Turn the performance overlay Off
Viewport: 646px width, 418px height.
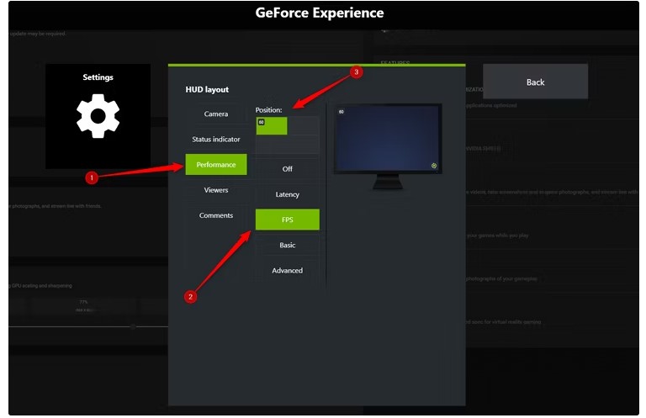pos(287,169)
